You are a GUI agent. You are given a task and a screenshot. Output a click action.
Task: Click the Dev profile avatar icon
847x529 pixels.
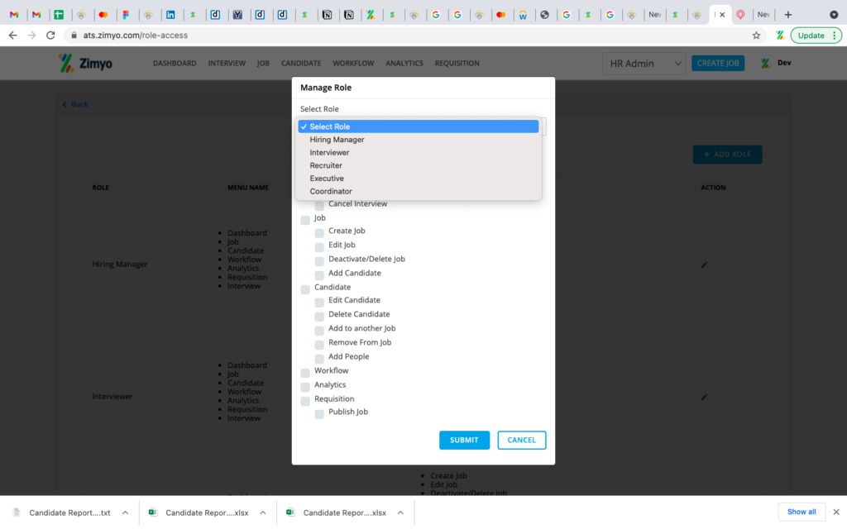tap(765, 63)
